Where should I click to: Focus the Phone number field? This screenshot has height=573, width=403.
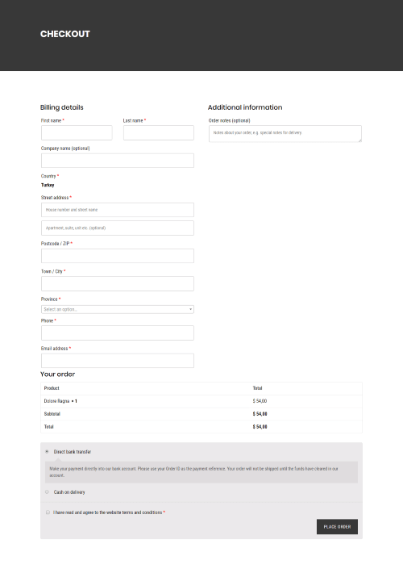118,333
